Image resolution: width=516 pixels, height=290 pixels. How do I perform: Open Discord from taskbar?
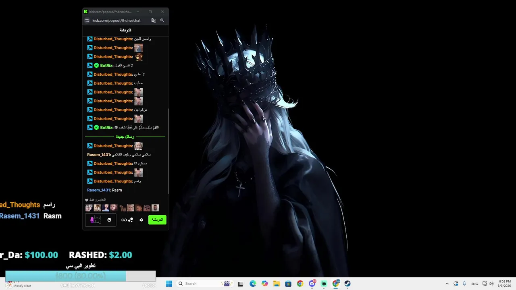click(312, 284)
